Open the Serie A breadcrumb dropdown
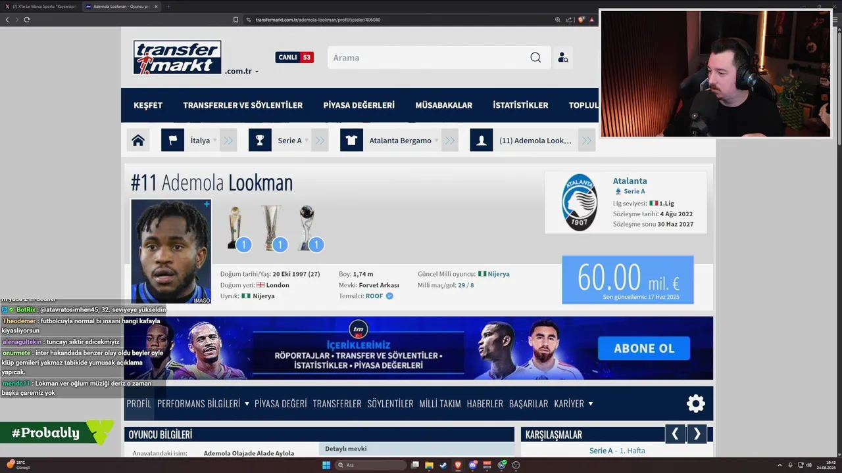 pos(293,141)
